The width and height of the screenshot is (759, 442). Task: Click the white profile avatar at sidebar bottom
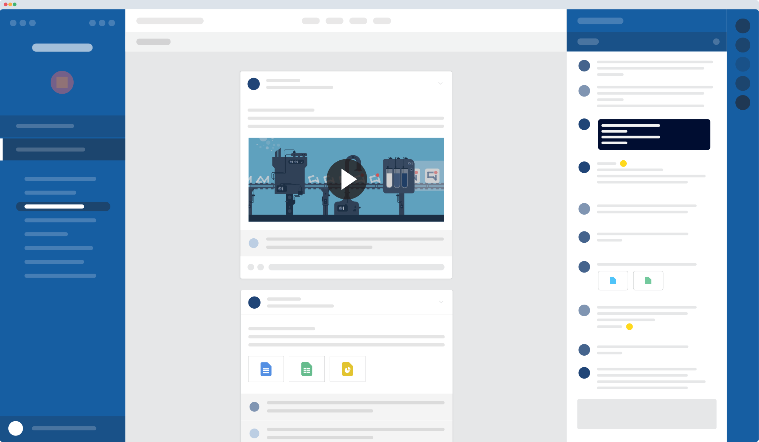tap(16, 428)
